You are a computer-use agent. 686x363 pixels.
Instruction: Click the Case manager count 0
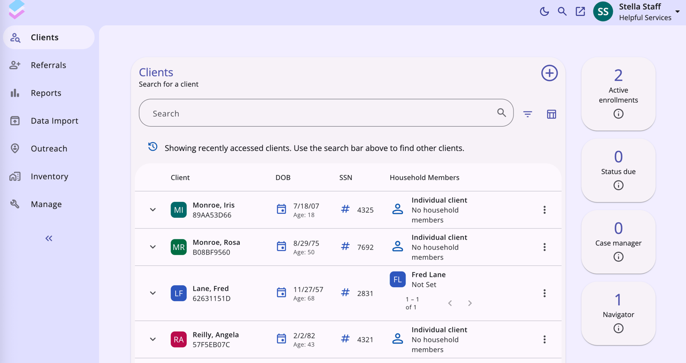(618, 228)
